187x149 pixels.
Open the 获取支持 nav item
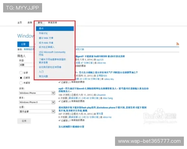(x=52, y=23)
